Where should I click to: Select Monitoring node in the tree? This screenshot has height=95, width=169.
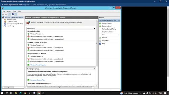tap(10, 26)
